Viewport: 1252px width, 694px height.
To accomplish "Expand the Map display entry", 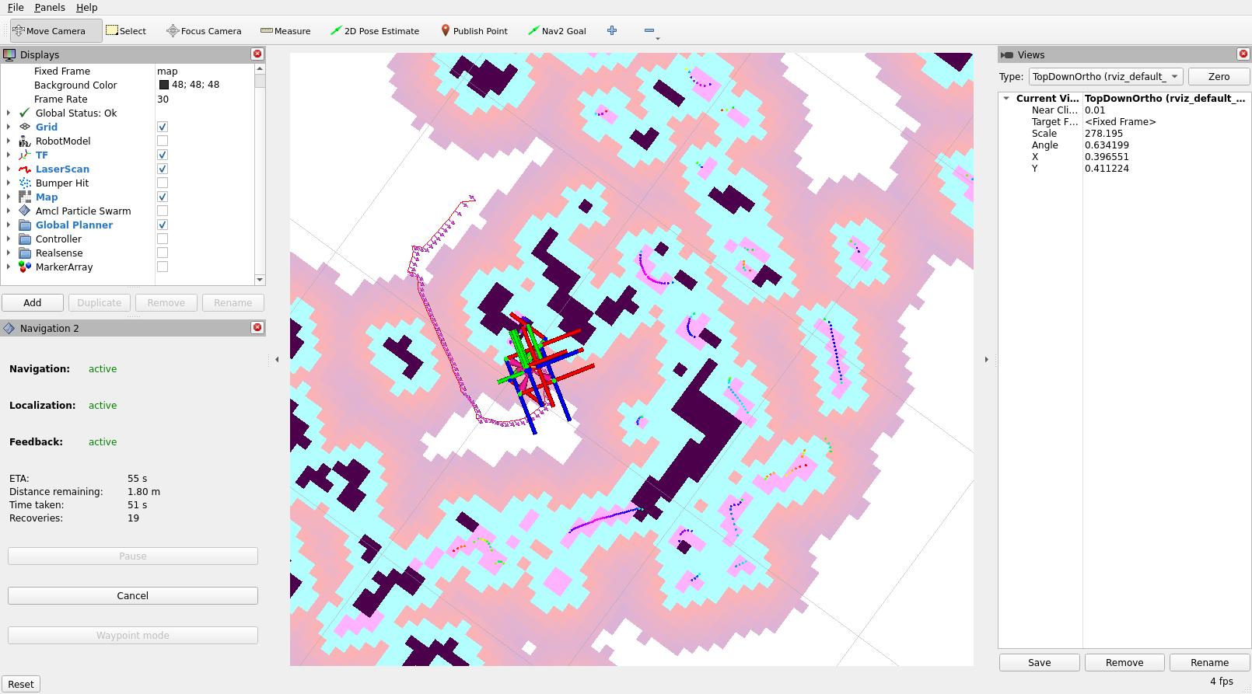I will [x=9, y=197].
